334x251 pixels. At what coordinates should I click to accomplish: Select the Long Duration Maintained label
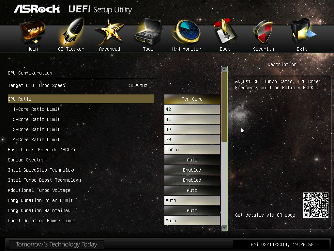39,211
